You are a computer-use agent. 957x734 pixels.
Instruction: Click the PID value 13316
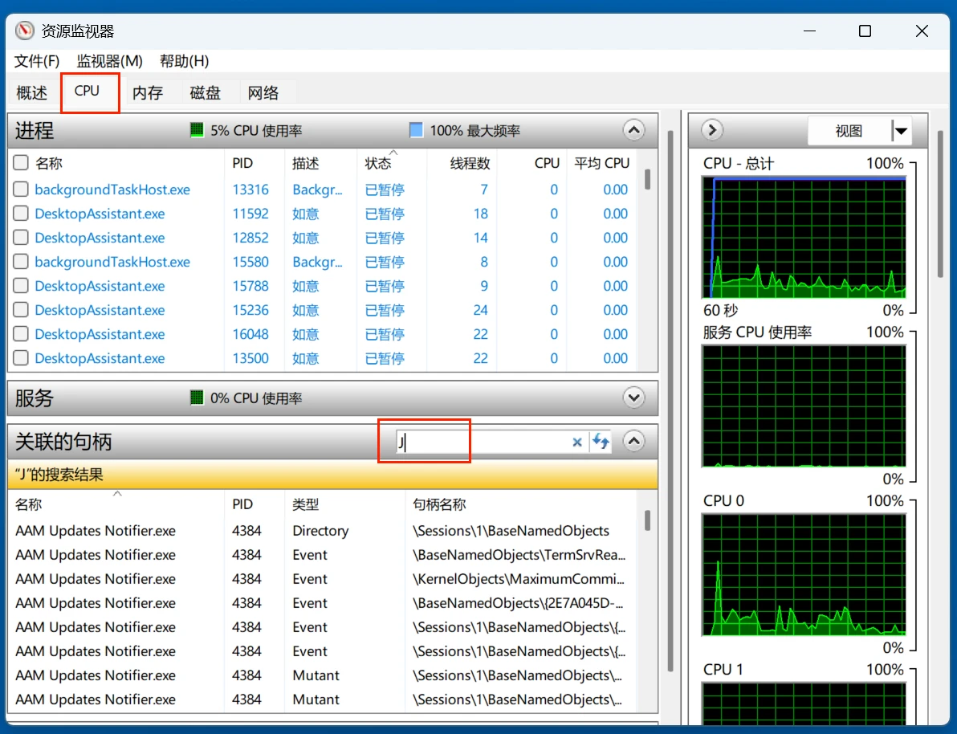click(250, 190)
